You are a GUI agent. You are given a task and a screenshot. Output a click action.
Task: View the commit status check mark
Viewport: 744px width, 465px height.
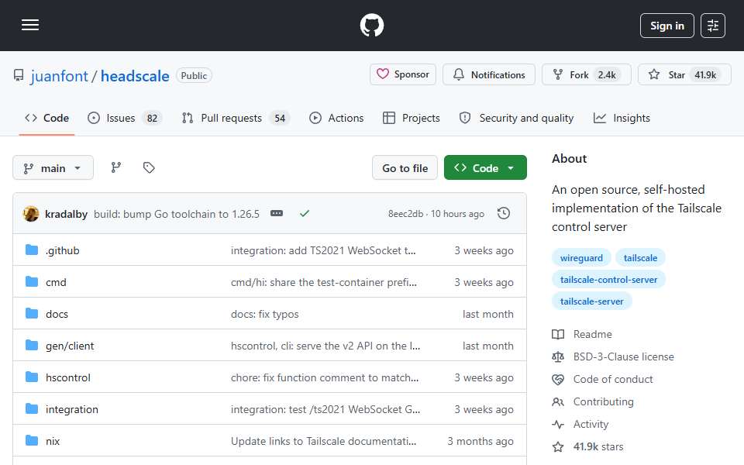[305, 214]
